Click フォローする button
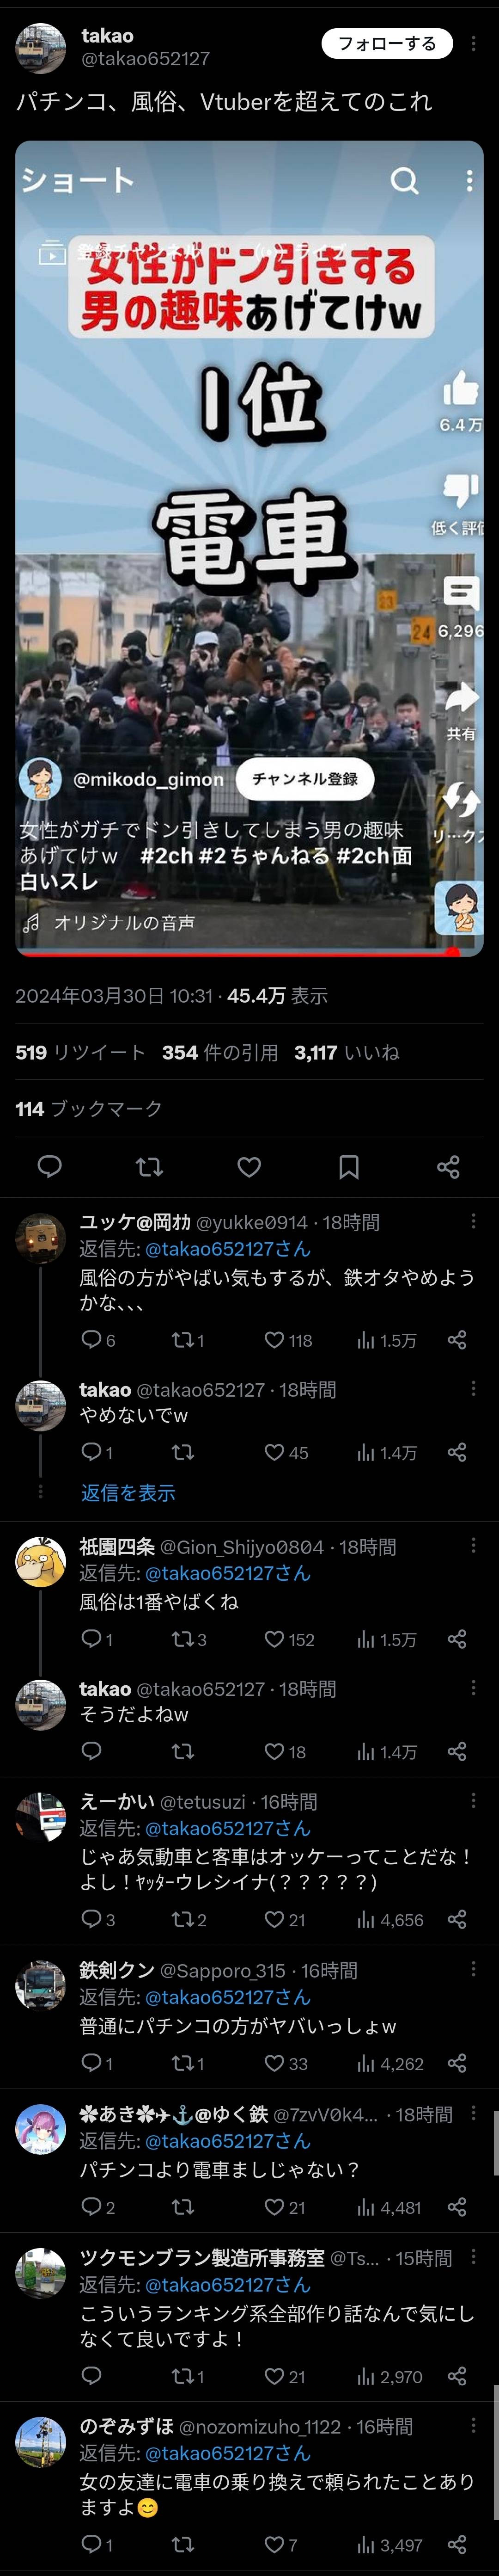The height and width of the screenshot is (2576, 499). click(387, 43)
